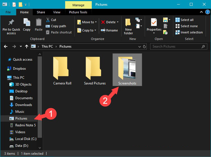This screenshot has width=211, height=157.
Task: Go up one level with up arrow
Action: 27,46
